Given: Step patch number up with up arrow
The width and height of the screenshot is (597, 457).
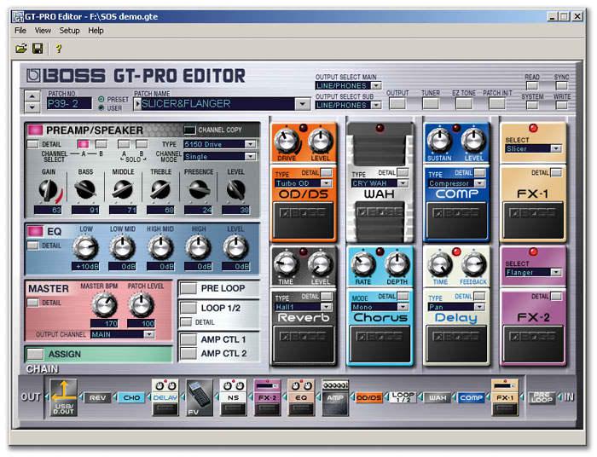Looking at the screenshot, I should coord(32,95).
